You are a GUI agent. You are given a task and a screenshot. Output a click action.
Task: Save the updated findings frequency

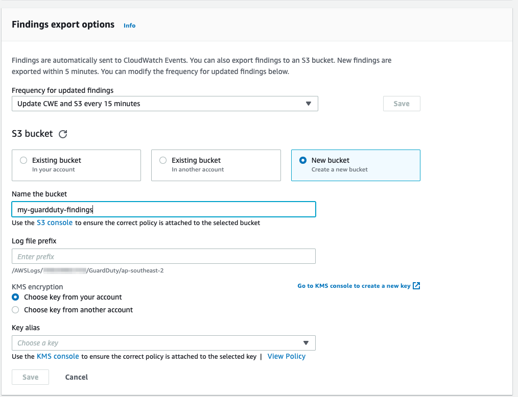(x=402, y=104)
